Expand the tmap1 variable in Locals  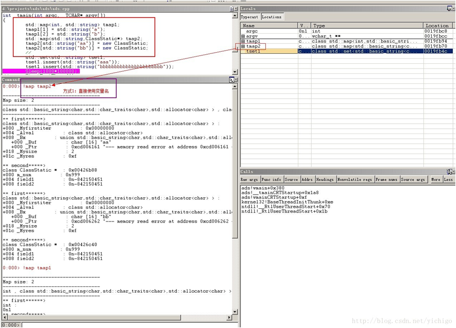(x=243, y=41)
